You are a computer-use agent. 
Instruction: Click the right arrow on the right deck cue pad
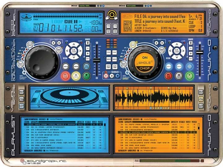pyautogui.click(x=183, y=51)
